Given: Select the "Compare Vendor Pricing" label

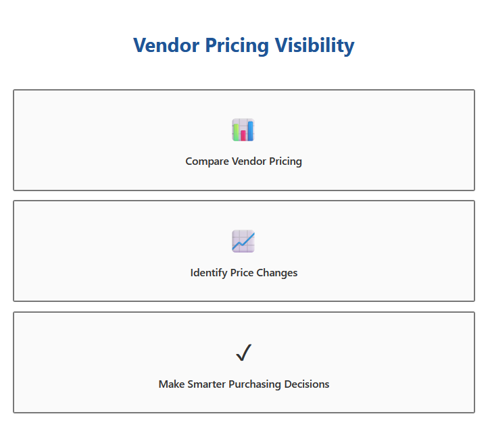Looking at the screenshot, I should pos(243,161).
